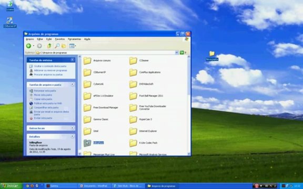Click Excluir esta pasta link
303x189 pixels.
click(x=43, y=118)
